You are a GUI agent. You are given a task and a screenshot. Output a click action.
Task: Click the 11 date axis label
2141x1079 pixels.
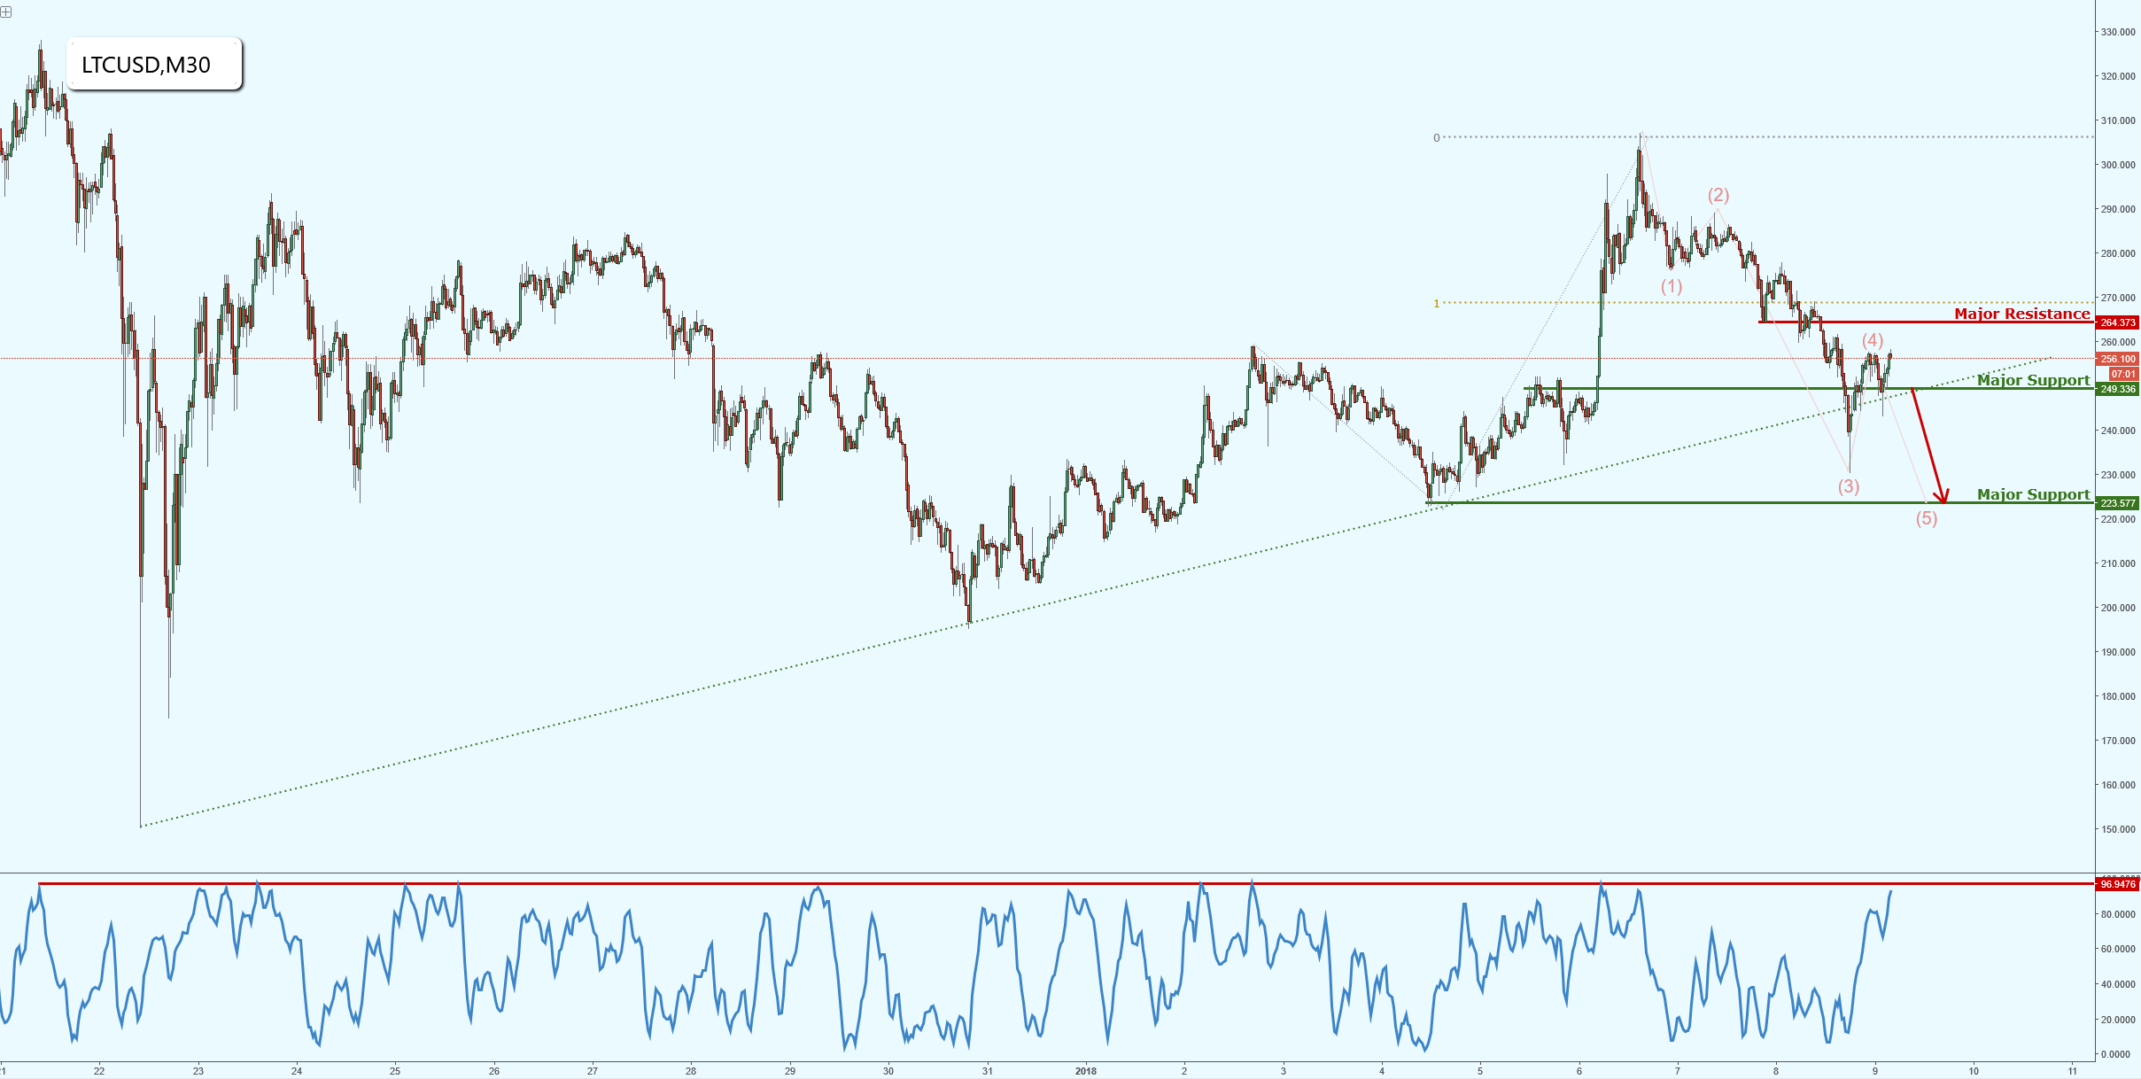2073,1071
